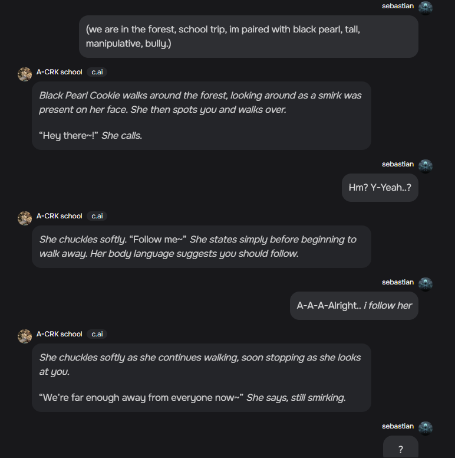Select the single "?" message bubble

401,449
